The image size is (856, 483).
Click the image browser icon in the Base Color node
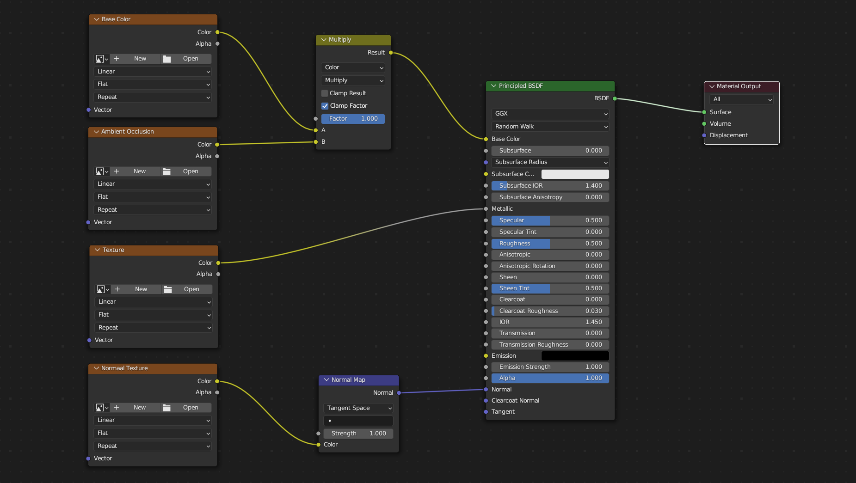pyautogui.click(x=101, y=59)
